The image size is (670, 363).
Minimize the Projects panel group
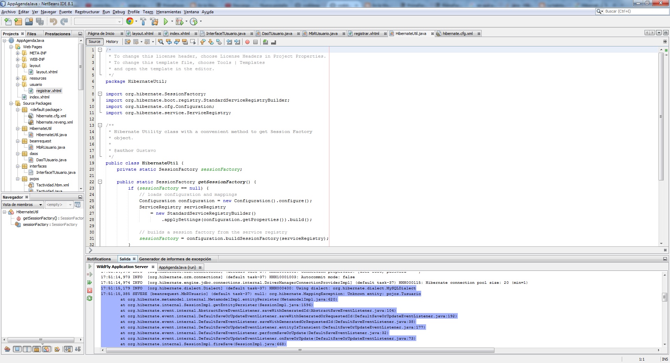point(80,34)
